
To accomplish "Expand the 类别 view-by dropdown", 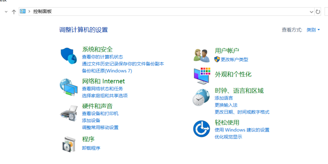I will pos(313,30).
